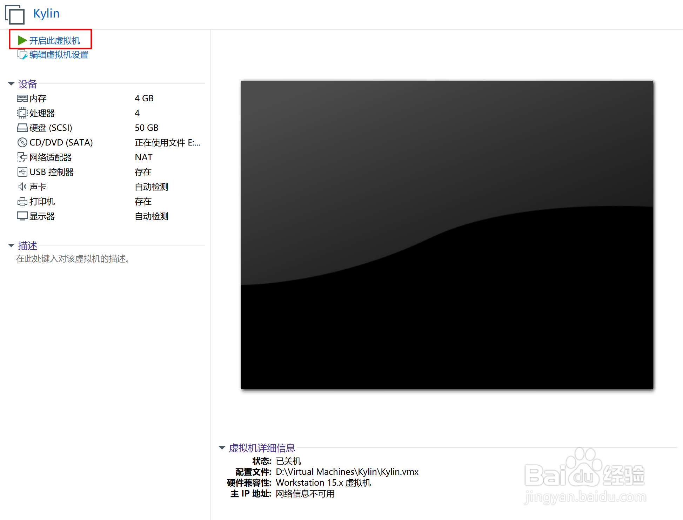Open the 硬盘 (SCSI) device entry

pos(51,128)
